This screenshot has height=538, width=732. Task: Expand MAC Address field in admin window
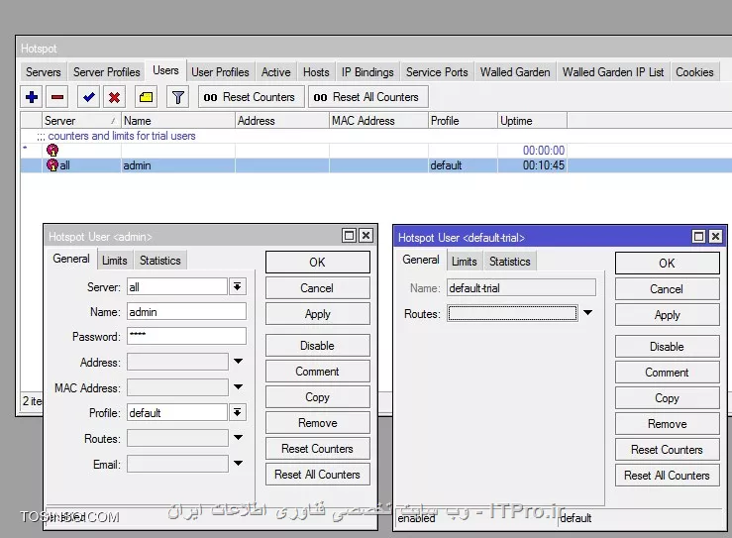[238, 387]
